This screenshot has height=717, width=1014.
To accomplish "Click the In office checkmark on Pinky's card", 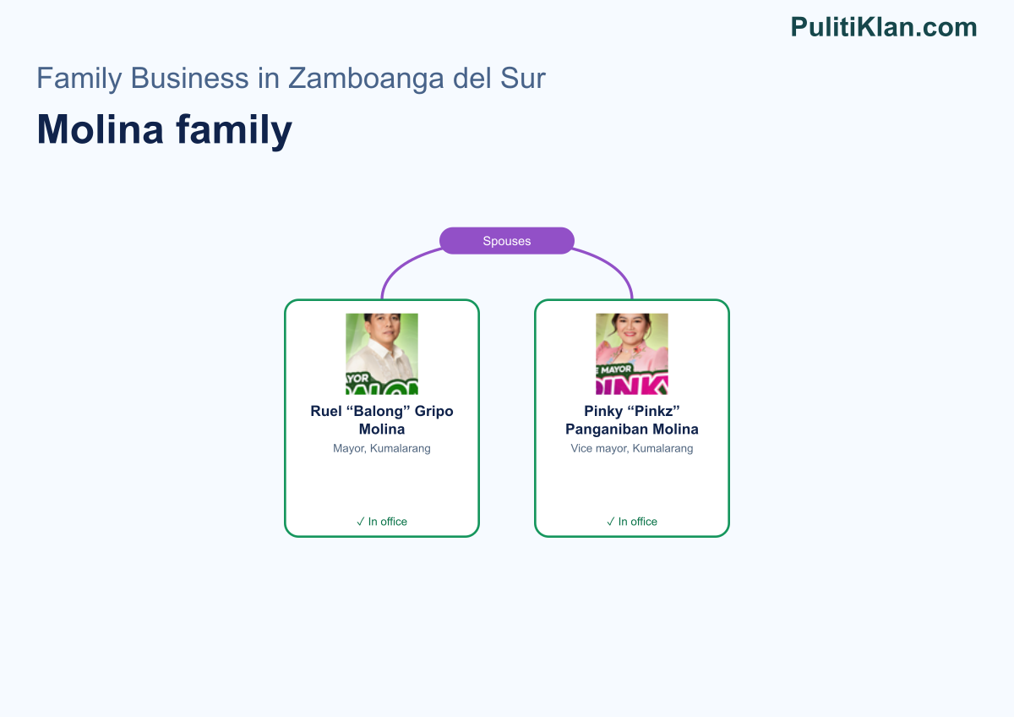I will pyautogui.click(x=611, y=522).
